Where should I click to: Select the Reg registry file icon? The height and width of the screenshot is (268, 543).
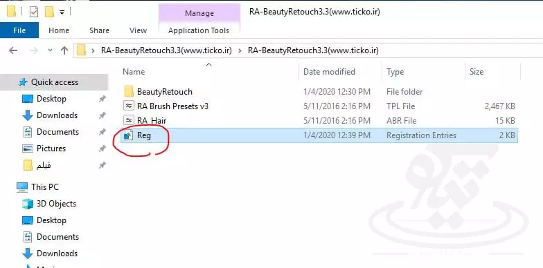coord(129,135)
